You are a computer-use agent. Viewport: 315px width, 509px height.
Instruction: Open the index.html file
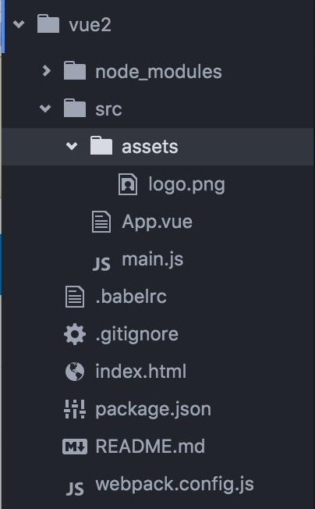pos(140,372)
